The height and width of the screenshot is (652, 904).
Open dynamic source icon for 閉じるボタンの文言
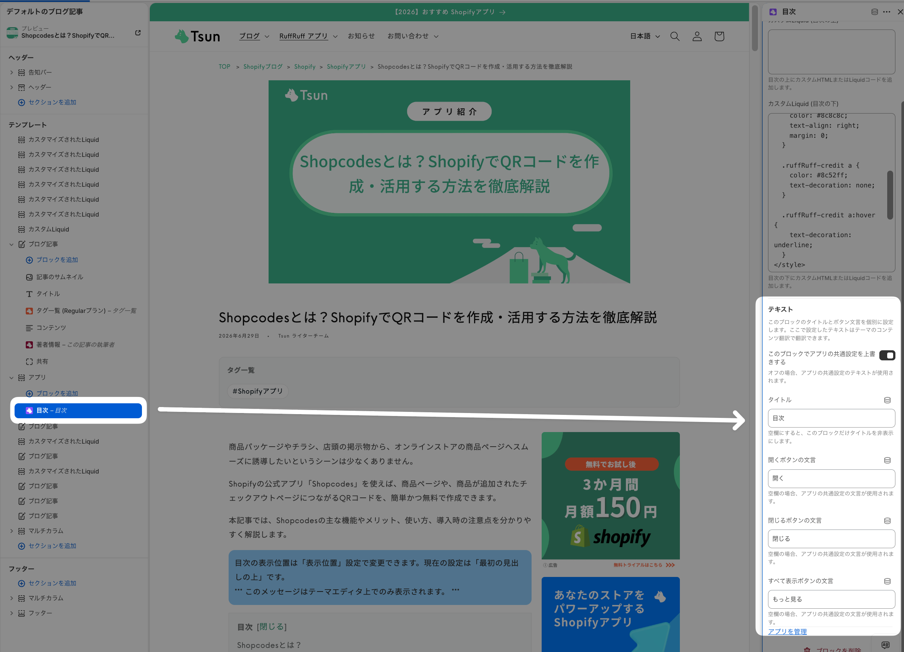coord(887,521)
